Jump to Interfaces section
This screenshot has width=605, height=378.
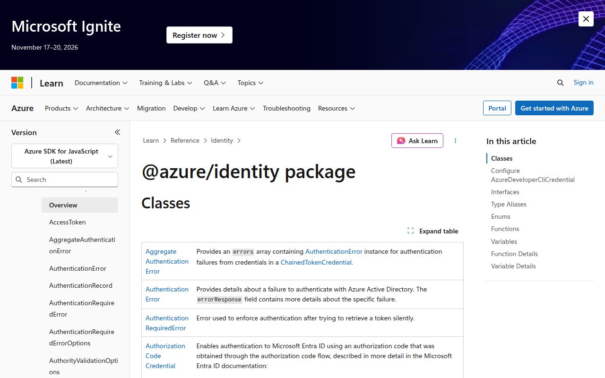[505, 192]
